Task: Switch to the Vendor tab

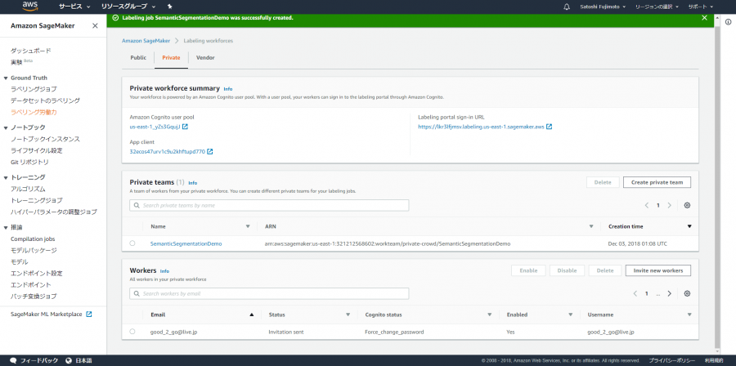Action: click(x=205, y=58)
